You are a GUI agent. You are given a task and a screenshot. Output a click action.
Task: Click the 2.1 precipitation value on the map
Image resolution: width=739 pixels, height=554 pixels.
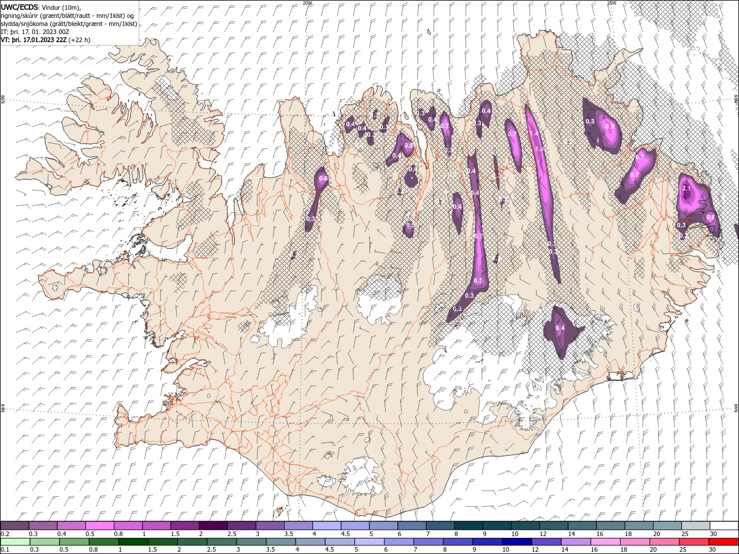687,188
